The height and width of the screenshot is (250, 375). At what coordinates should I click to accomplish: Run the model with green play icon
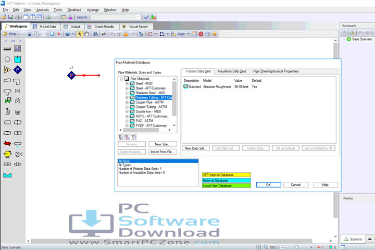click(154, 17)
